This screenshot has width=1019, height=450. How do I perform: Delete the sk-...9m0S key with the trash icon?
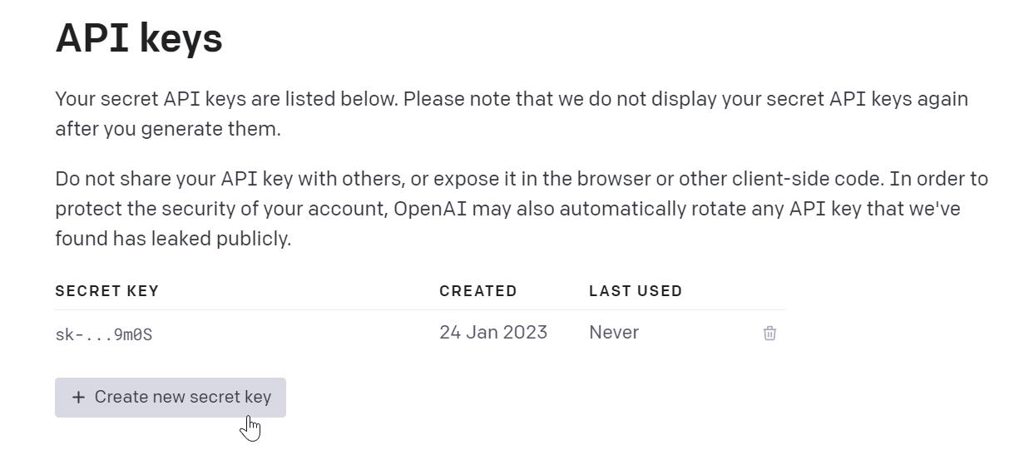pyautogui.click(x=769, y=334)
